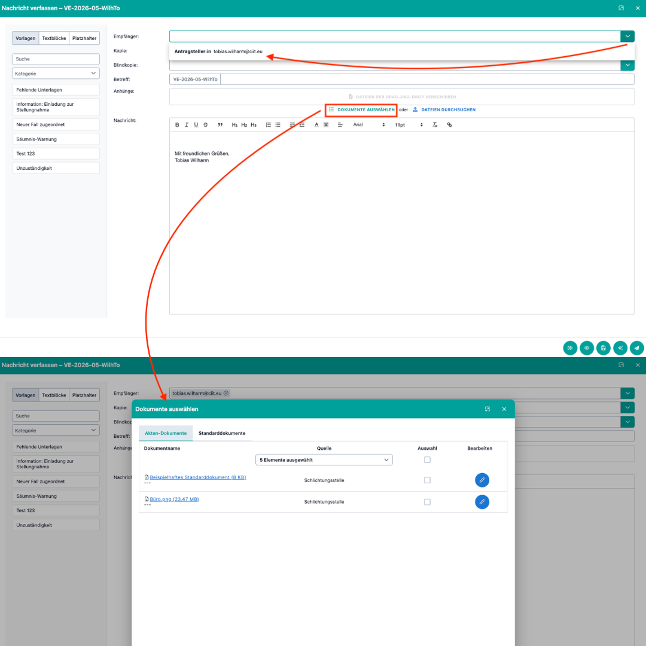Open the Quelle filter '5 Elemente ausgewählt'
This screenshot has height=646, width=646.
tap(324, 460)
